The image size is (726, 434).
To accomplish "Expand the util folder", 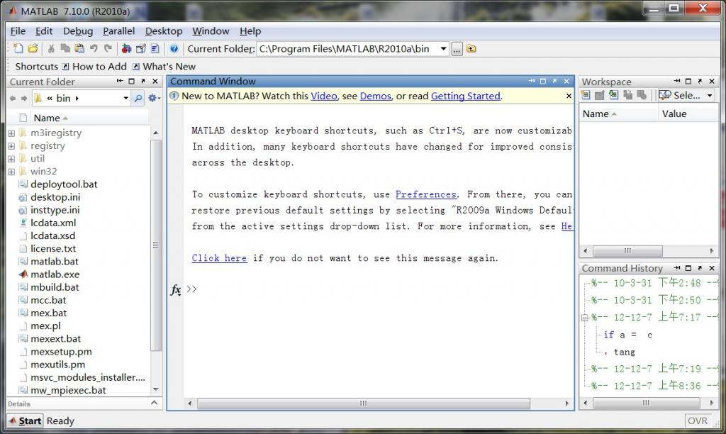I will (x=11, y=159).
